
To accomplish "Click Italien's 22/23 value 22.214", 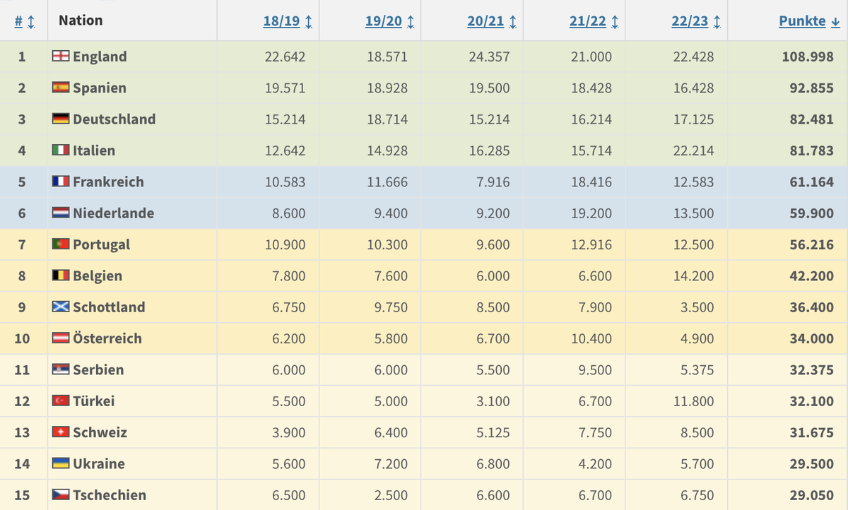I will coord(694,150).
